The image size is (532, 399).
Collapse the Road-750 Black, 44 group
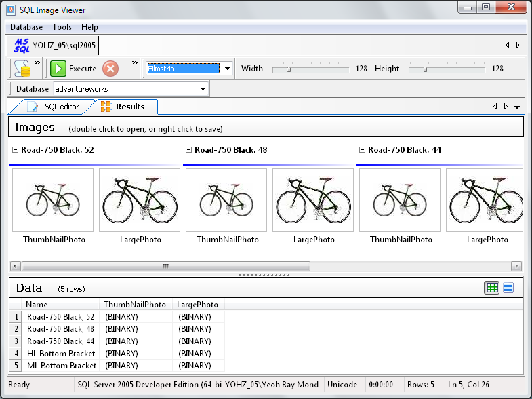click(x=362, y=150)
